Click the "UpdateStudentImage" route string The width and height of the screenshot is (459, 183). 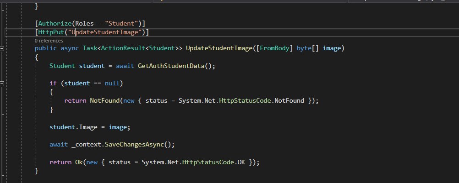[x=105, y=32]
